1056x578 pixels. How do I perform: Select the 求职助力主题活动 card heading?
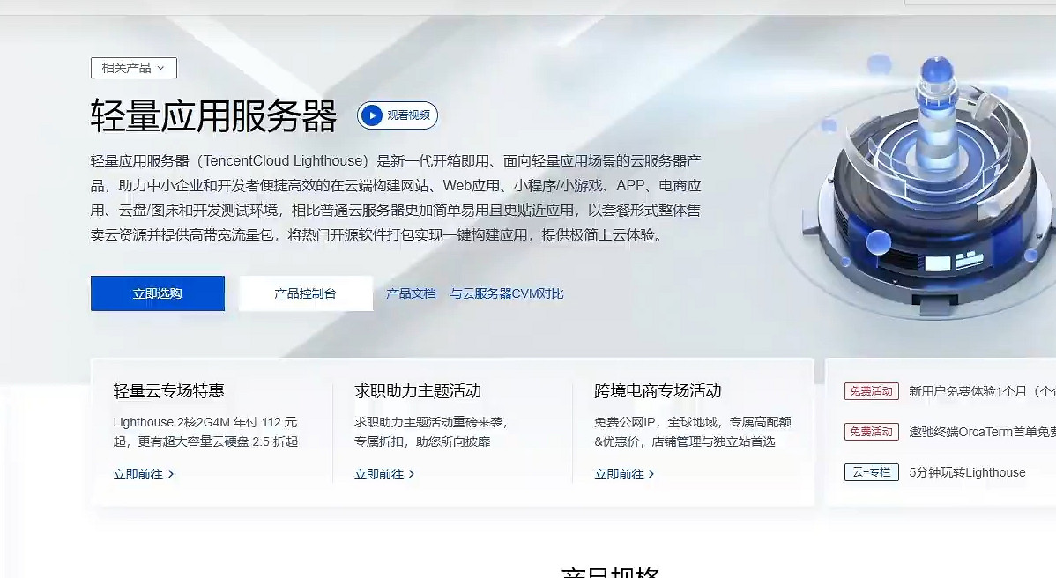(418, 390)
